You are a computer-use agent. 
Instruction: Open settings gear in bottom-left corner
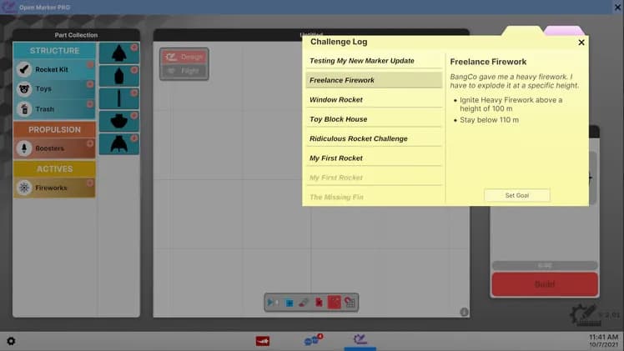[11, 341]
